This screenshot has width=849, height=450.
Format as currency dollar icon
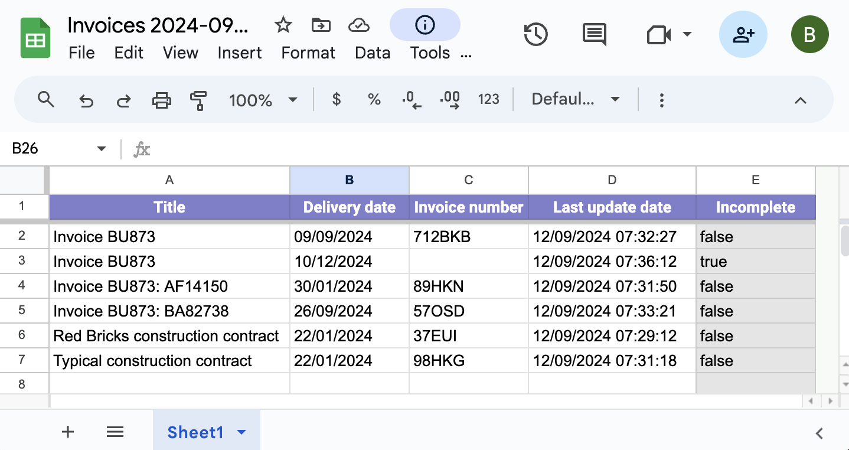[x=337, y=99]
